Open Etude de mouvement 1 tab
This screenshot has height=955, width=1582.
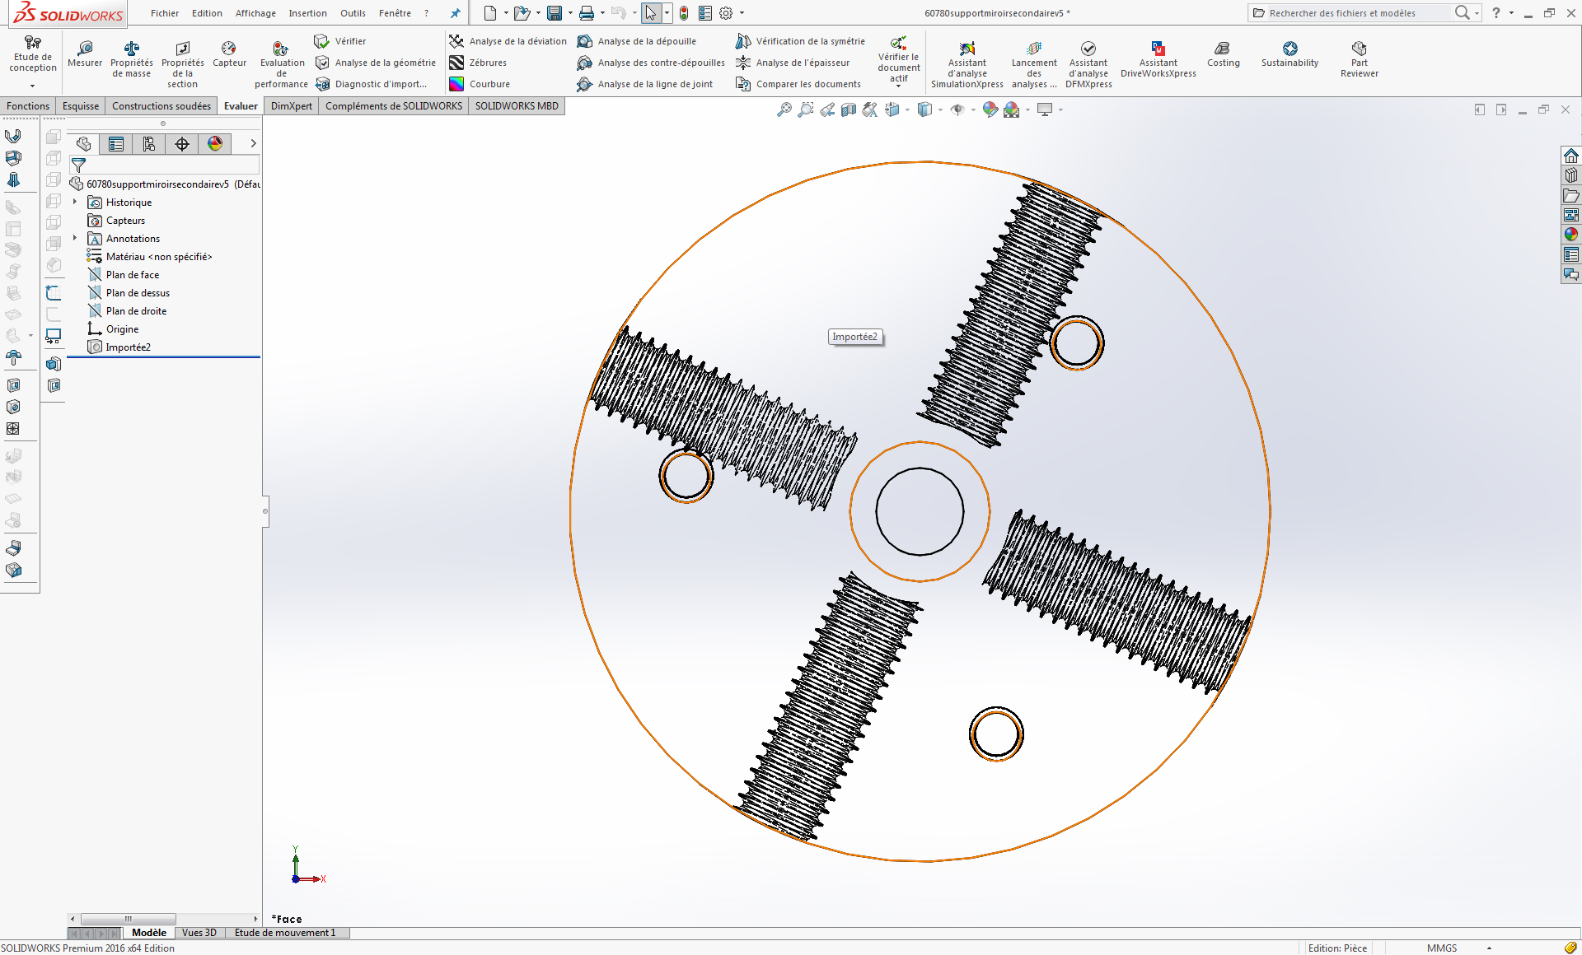point(285,933)
